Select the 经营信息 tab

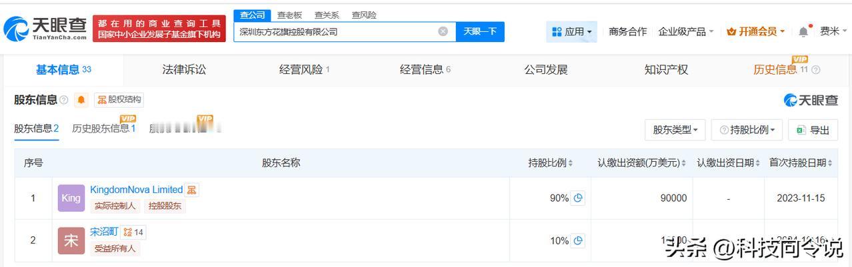pos(425,69)
